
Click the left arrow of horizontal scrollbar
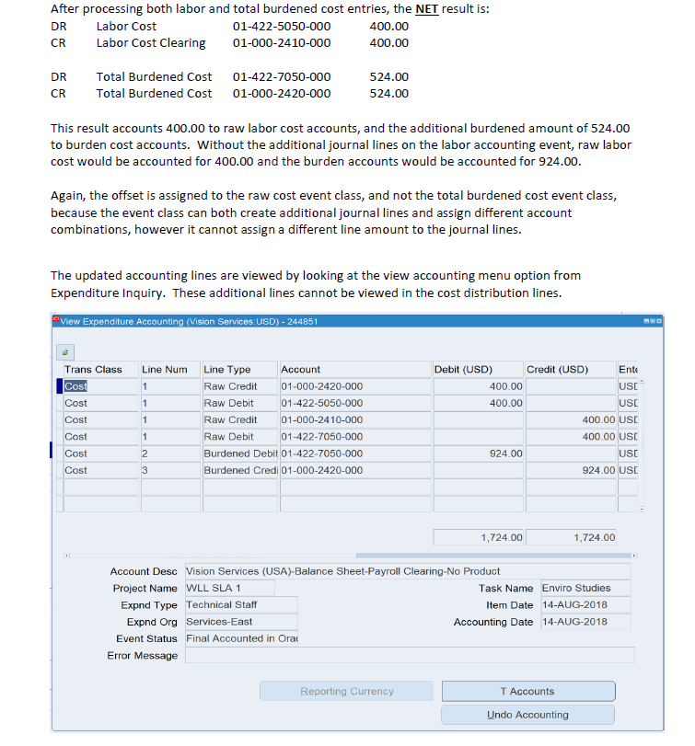coord(66,556)
